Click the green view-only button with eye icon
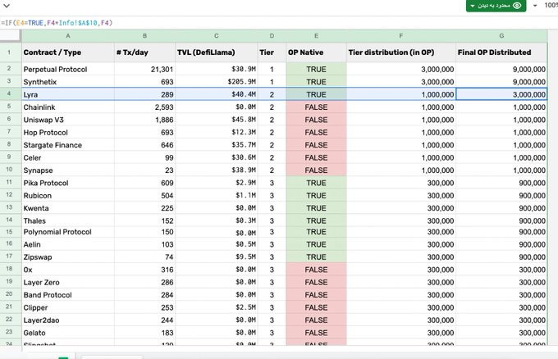Viewport: 558px width, 359px height. pyautogui.click(x=496, y=6)
